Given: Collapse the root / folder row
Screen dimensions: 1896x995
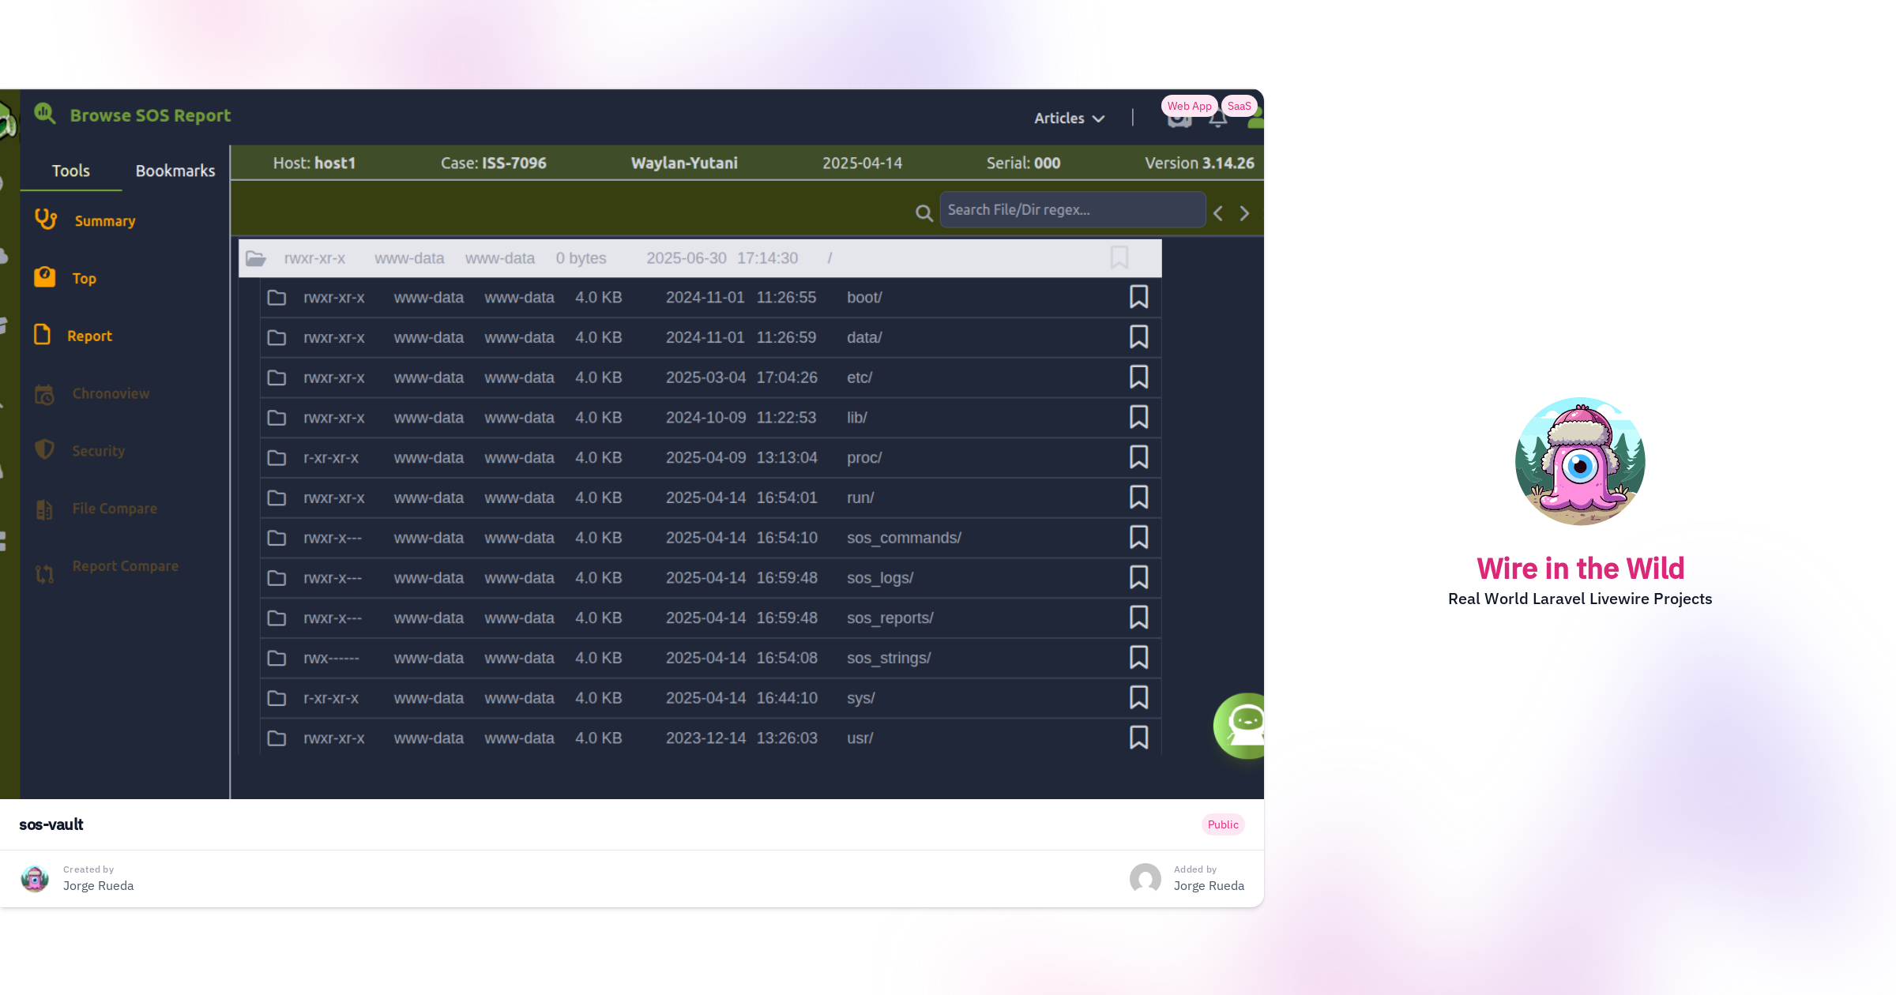Looking at the screenshot, I should 255,258.
